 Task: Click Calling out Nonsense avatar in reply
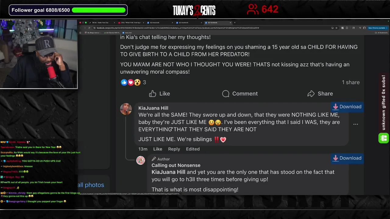[x=140, y=160]
